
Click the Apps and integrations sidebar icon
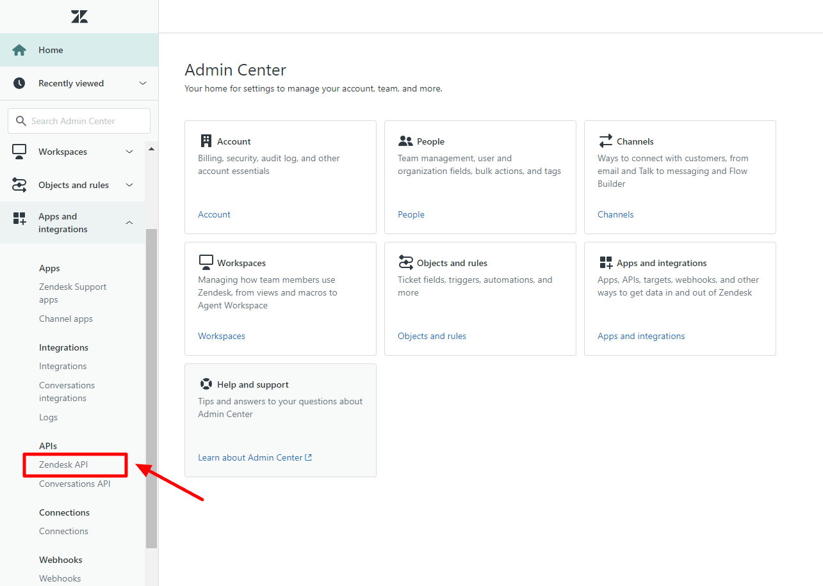pyautogui.click(x=19, y=218)
